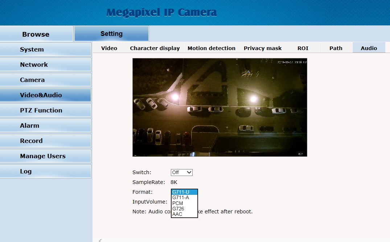This screenshot has width=390, height=242.
Task: Switch to the Setting tab
Action: (111, 34)
